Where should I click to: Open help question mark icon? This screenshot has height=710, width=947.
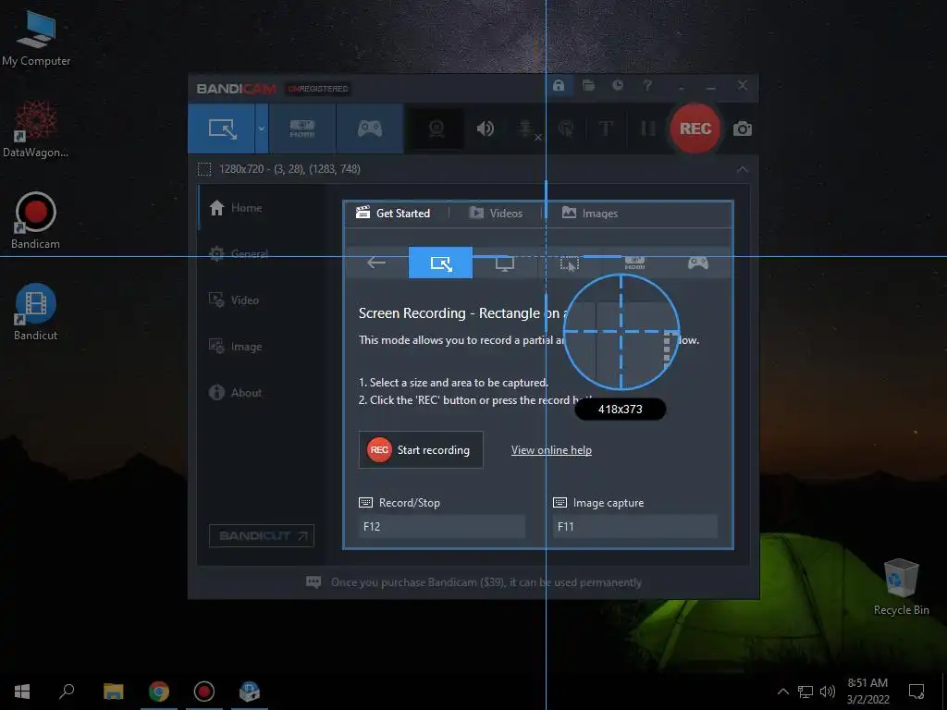(x=647, y=85)
